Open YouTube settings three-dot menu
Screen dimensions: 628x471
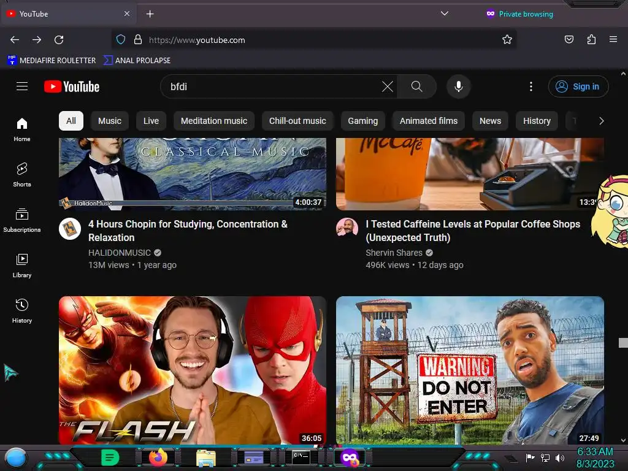point(531,86)
